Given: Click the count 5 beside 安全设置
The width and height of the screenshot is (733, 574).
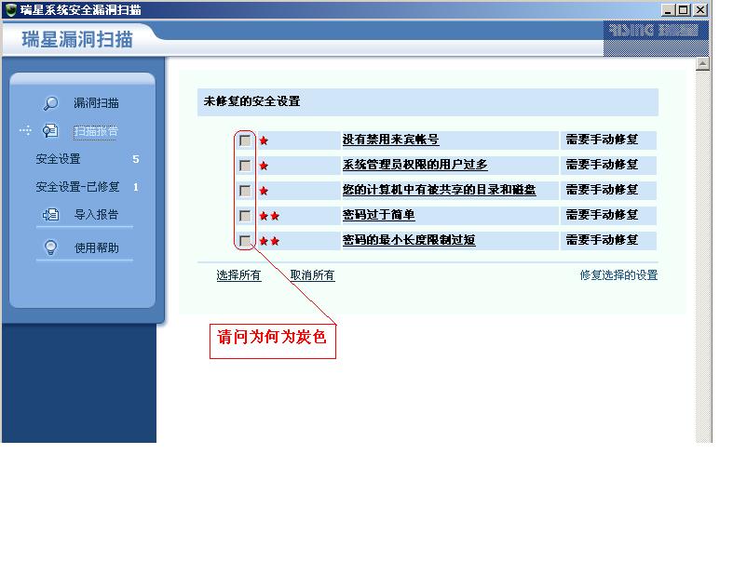Looking at the screenshot, I should click(136, 159).
